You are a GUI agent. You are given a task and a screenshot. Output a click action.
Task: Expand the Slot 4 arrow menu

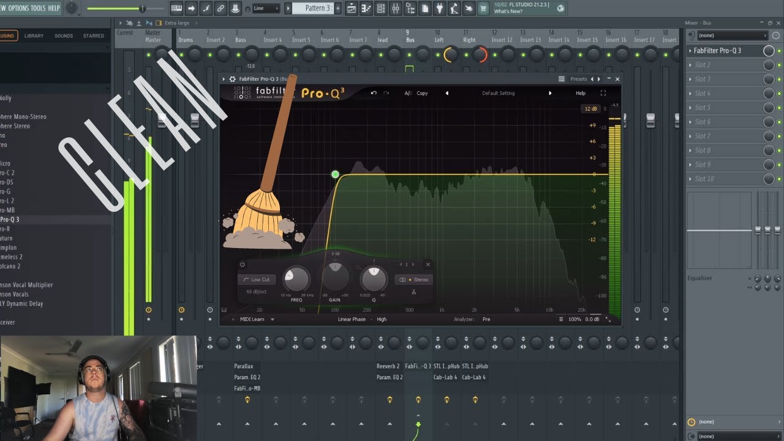690,94
